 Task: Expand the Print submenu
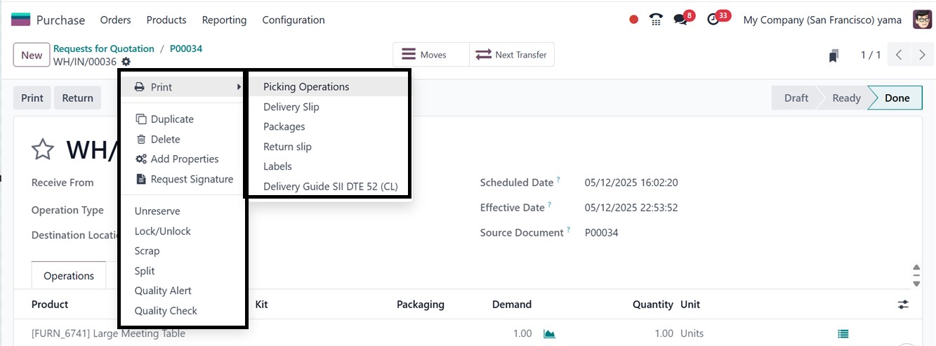(x=183, y=87)
